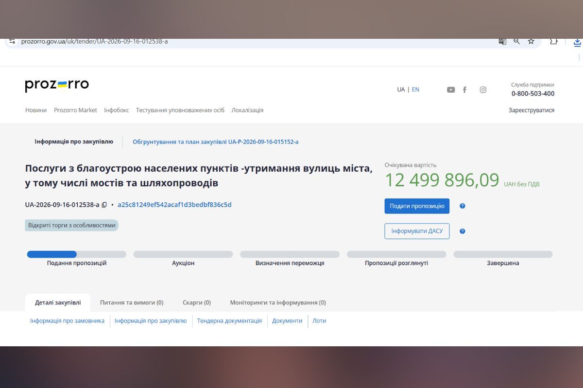Open Тестування уповноважених осіб menu item

tap(180, 110)
